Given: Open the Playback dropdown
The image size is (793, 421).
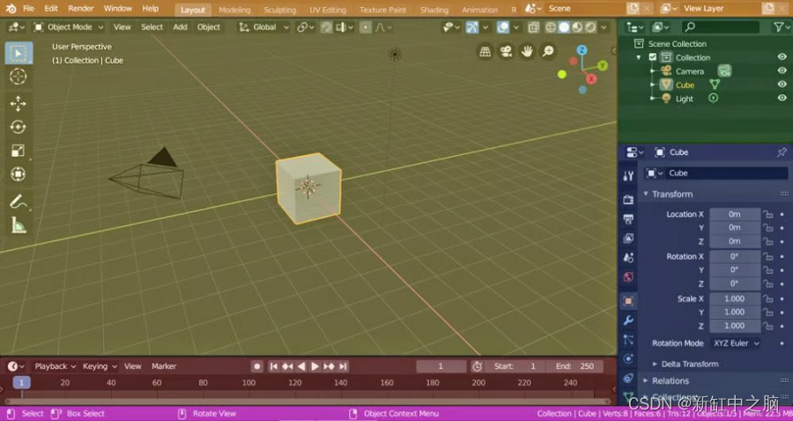Looking at the screenshot, I should point(56,366).
